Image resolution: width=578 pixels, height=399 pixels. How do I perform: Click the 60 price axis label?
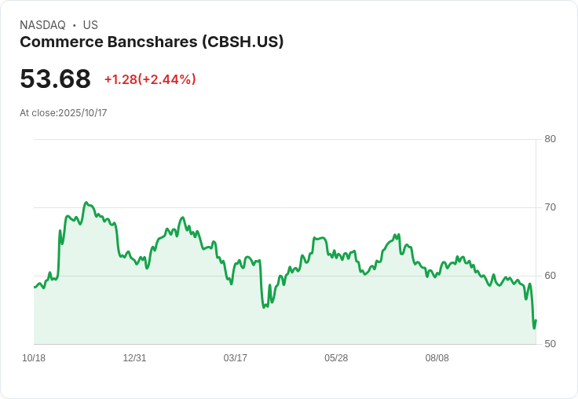550,276
